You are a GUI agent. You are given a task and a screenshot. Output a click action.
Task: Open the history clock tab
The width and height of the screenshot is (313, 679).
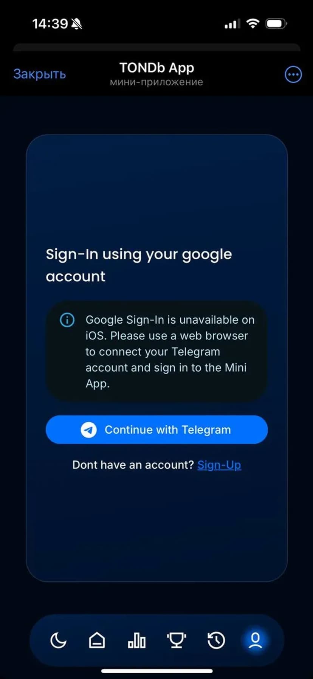(216, 640)
